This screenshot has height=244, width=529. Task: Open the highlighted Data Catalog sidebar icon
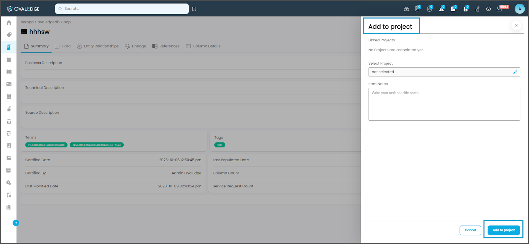pos(9,47)
